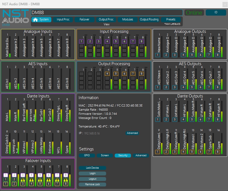228x191 pixels.
Task: Select green Failover source box 2
Action: [14, 179]
